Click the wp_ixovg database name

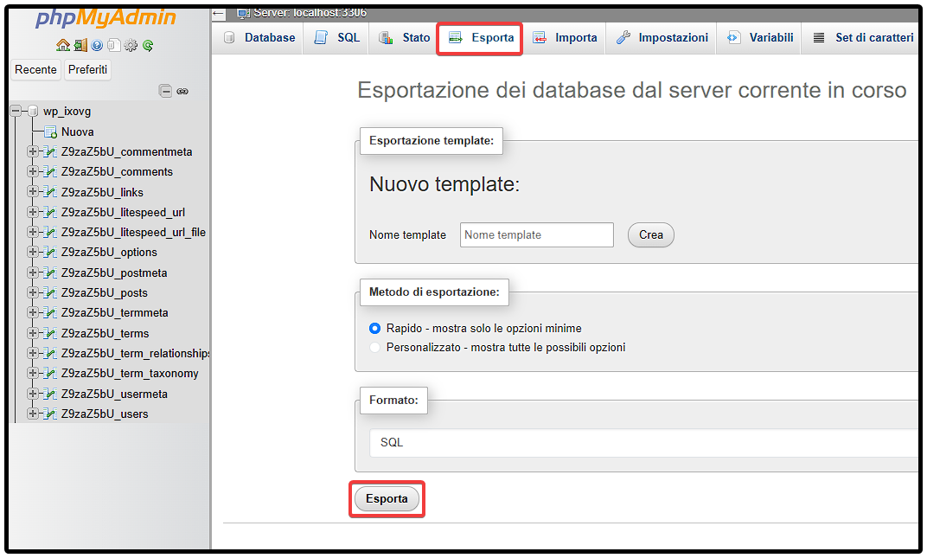[67, 112]
